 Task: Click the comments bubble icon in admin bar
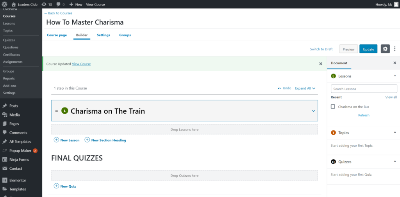pyautogui.click(x=59, y=4)
